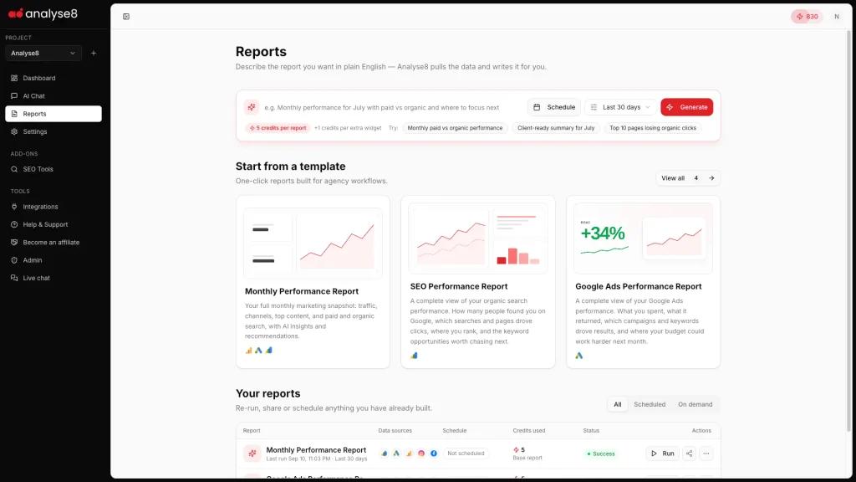Open Settings from the sidebar

coord(53,131)
